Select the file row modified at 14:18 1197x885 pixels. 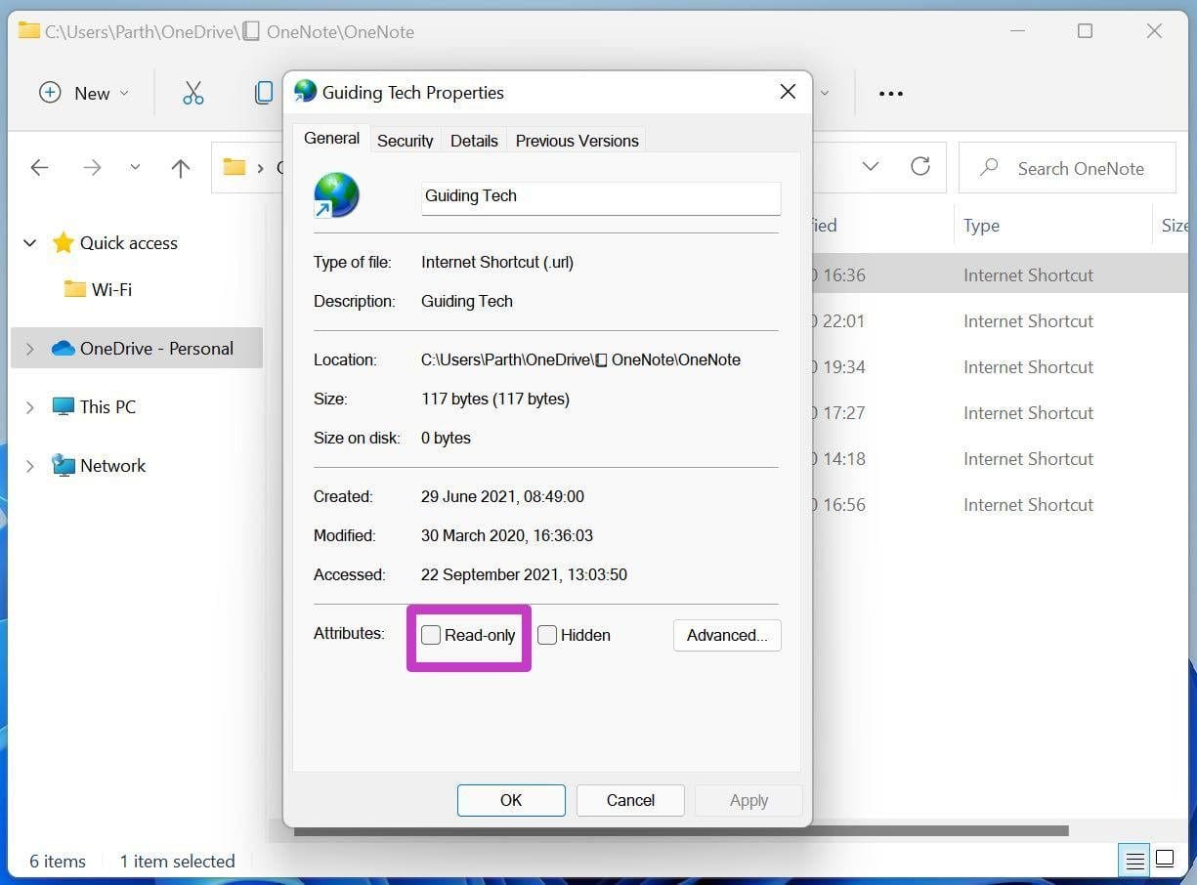click(999, 459)
